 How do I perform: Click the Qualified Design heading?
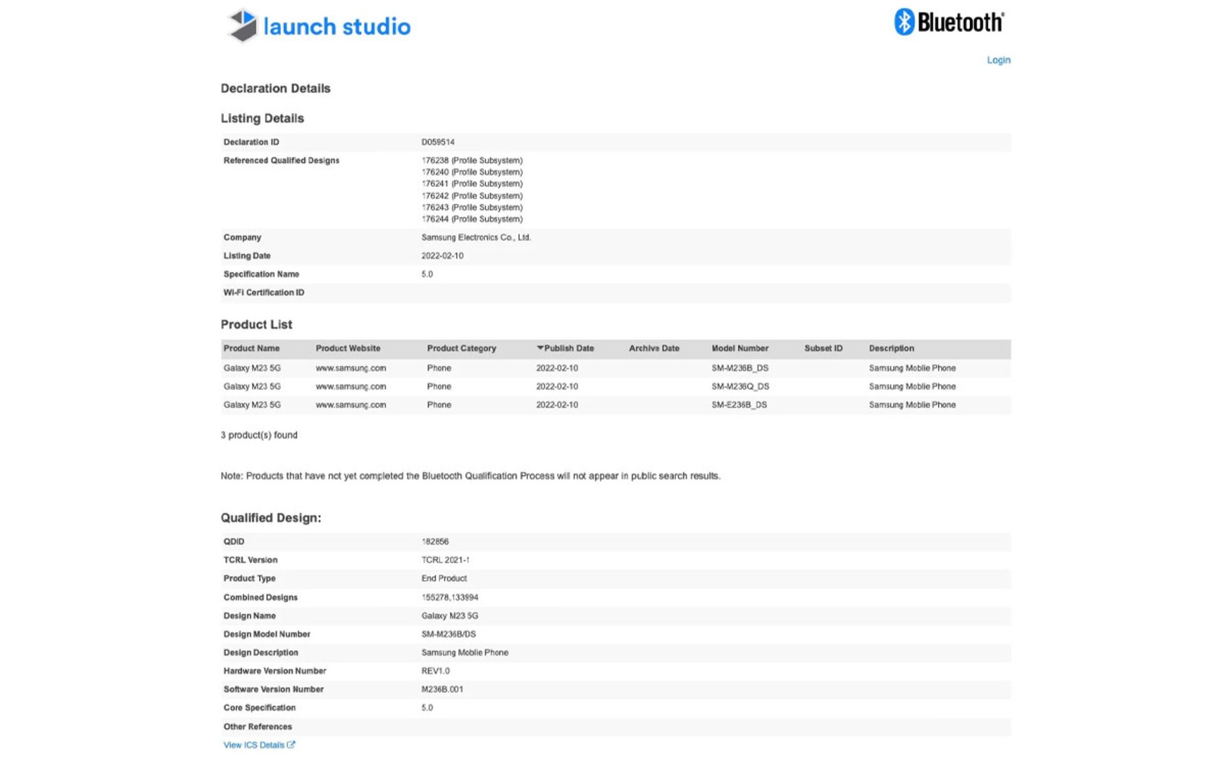point(271,518)
